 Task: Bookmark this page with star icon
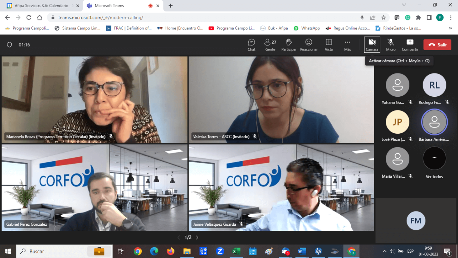coord(384,18)
